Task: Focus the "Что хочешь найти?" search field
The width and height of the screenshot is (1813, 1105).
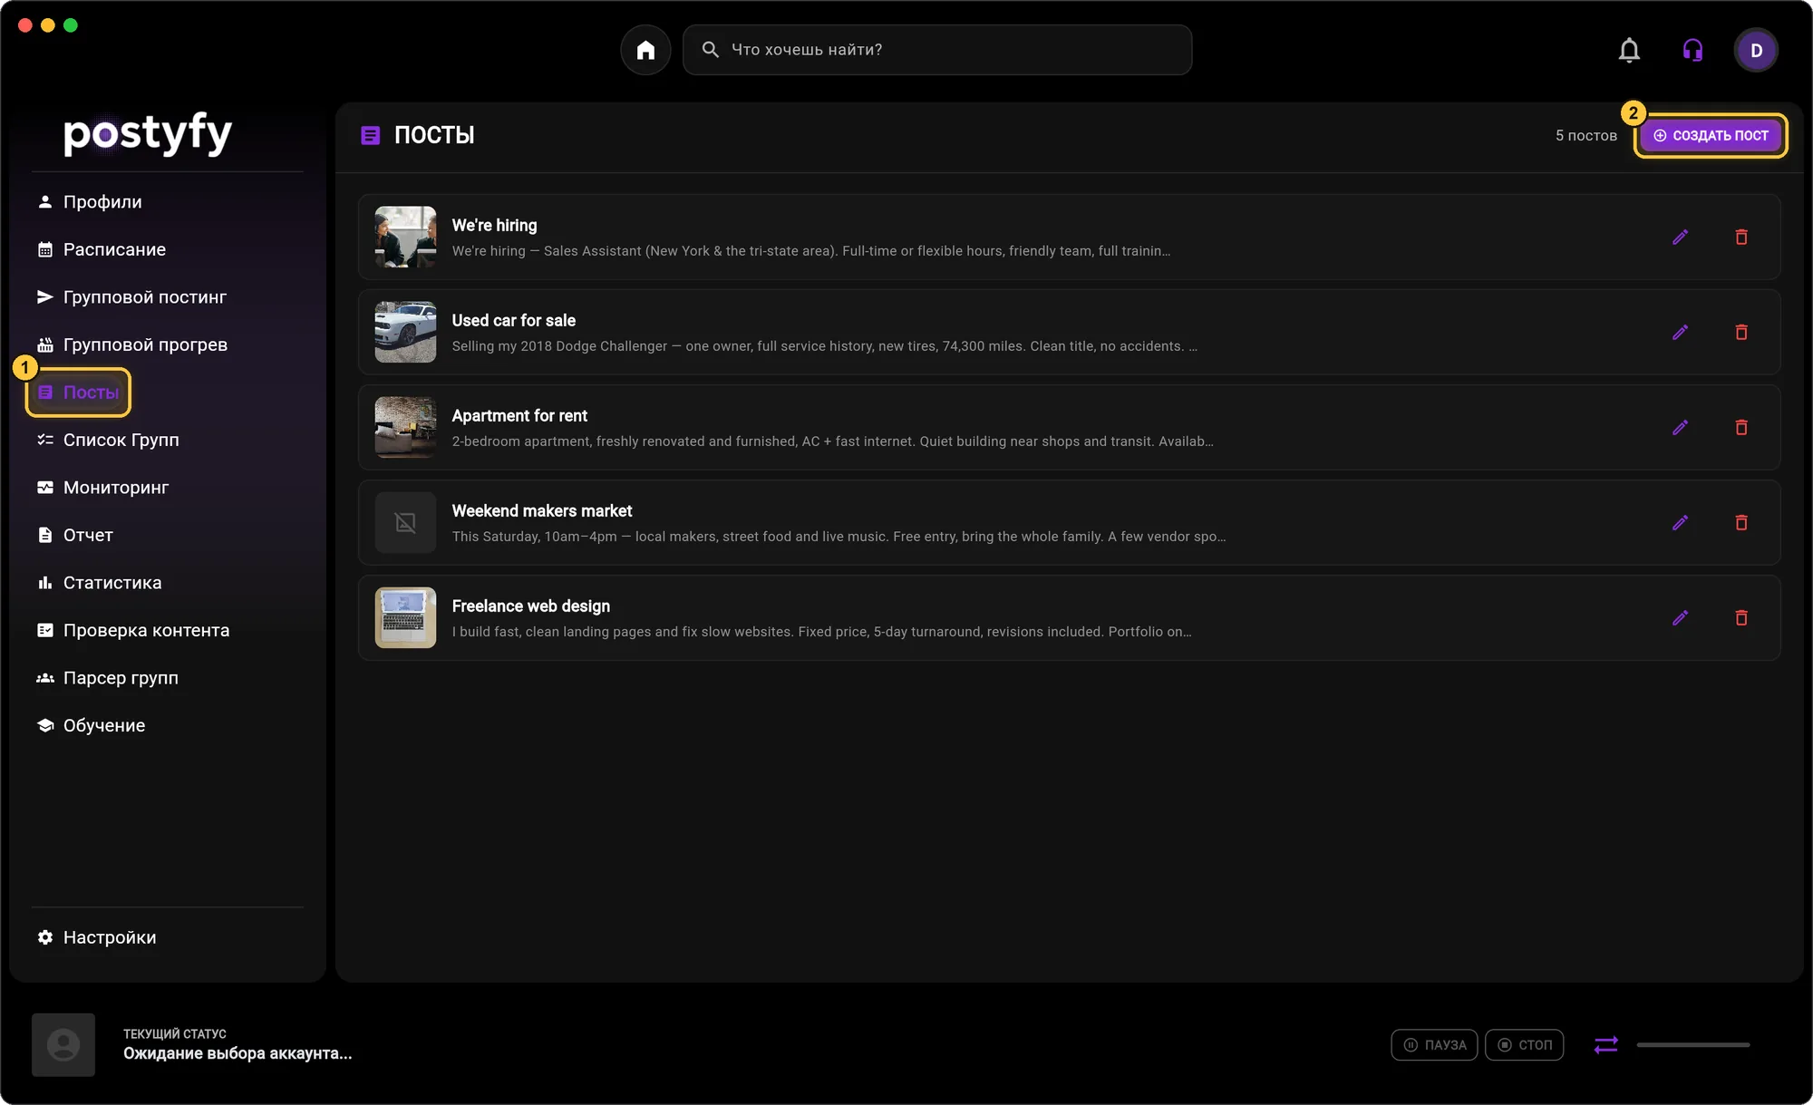Action: point(937,50)
